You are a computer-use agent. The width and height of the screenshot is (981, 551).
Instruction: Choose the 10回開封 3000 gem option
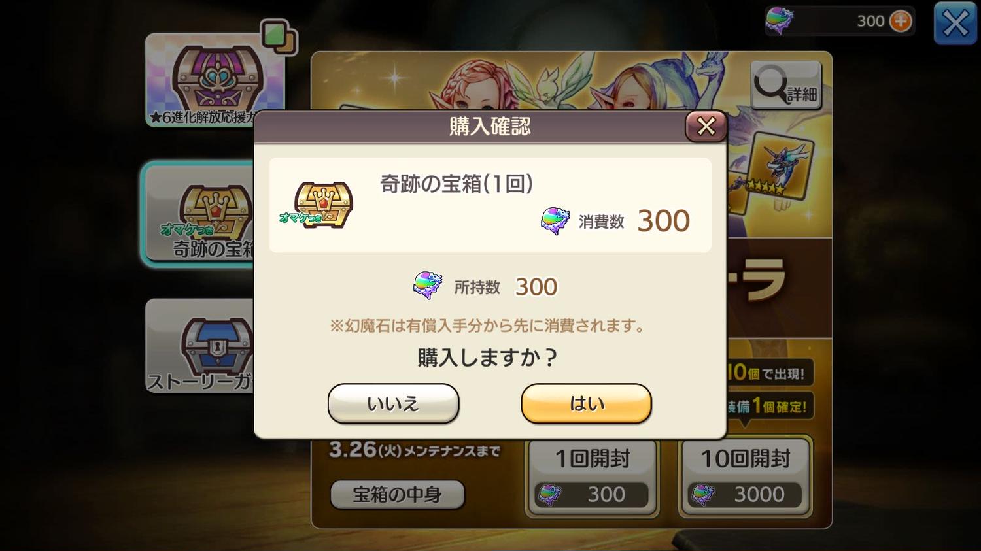746,477
